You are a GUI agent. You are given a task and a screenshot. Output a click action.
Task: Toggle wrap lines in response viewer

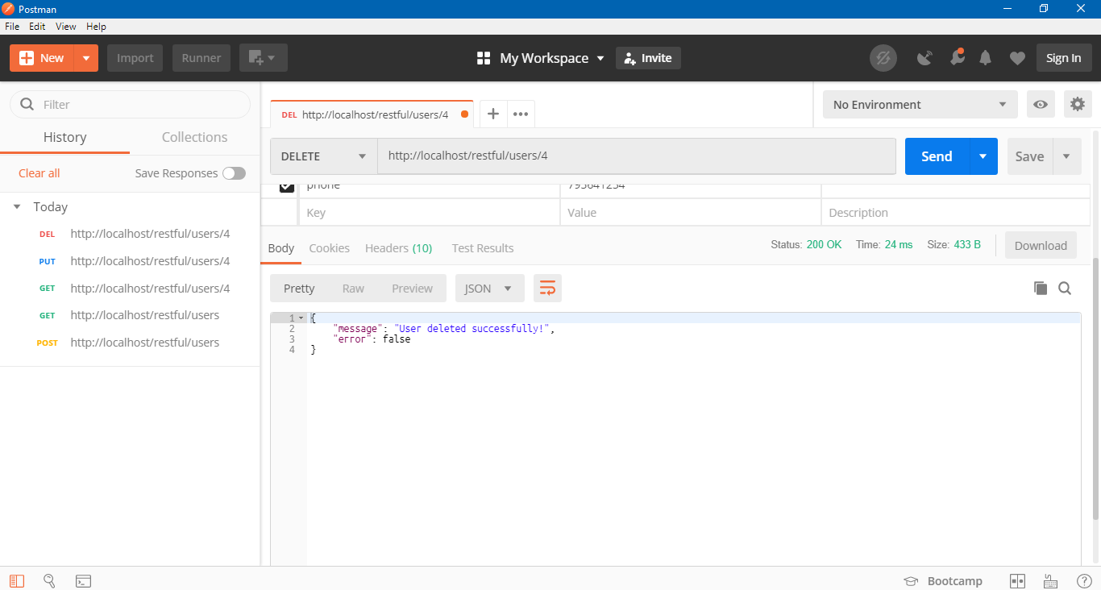click(x=547, y=288)
